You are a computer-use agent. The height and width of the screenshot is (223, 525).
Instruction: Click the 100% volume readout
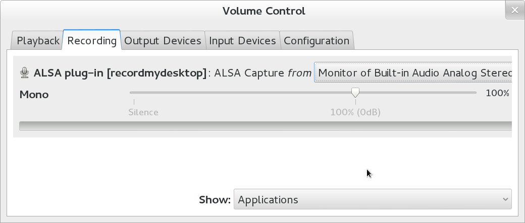click(x=497, y=93)
